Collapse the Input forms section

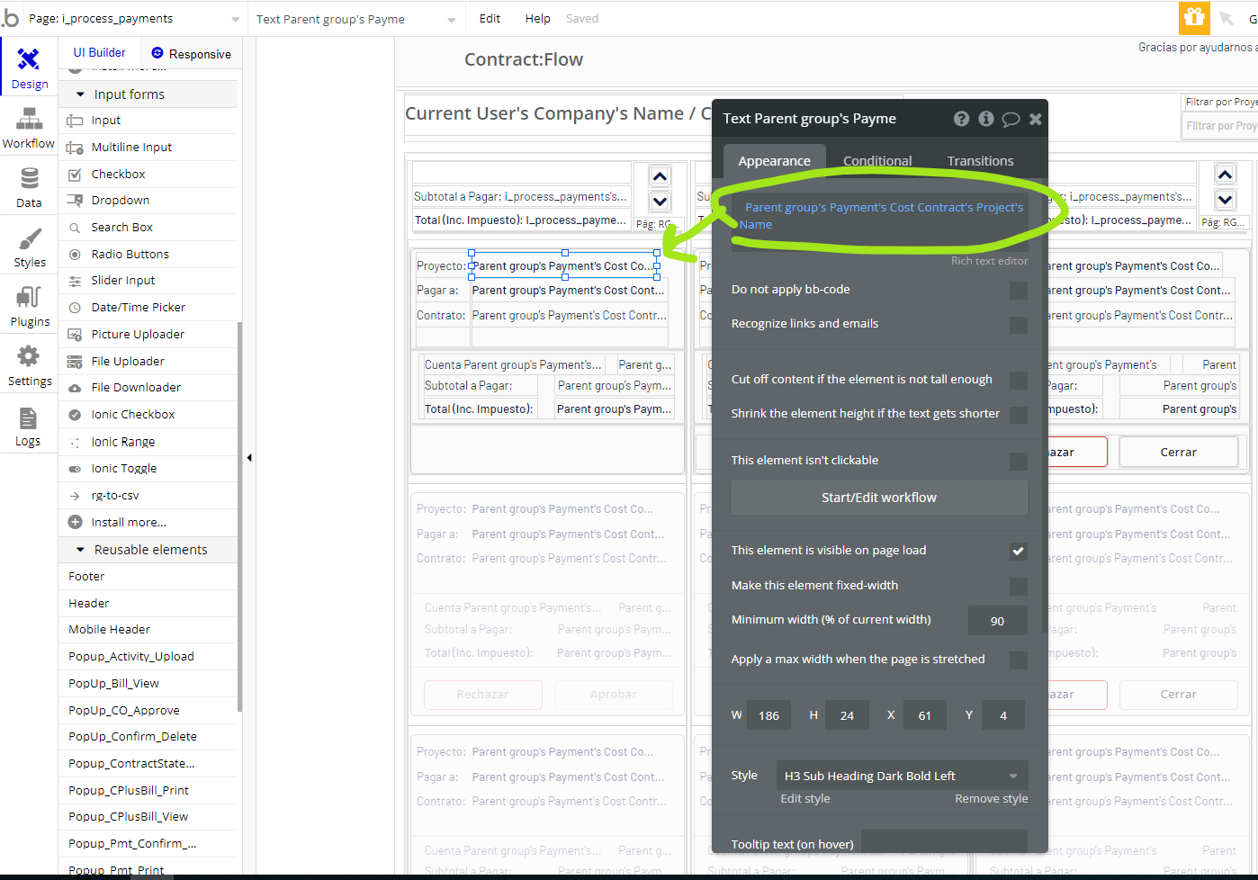pos(148,94)
